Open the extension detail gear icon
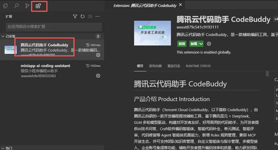 pyautogui.click(x=209, y=44)
